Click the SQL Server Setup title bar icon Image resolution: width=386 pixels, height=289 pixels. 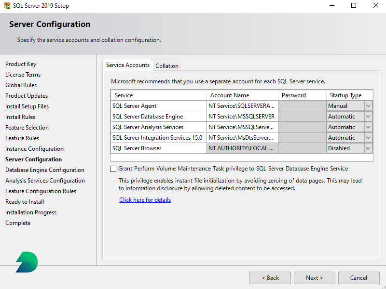tap(6, 6)
